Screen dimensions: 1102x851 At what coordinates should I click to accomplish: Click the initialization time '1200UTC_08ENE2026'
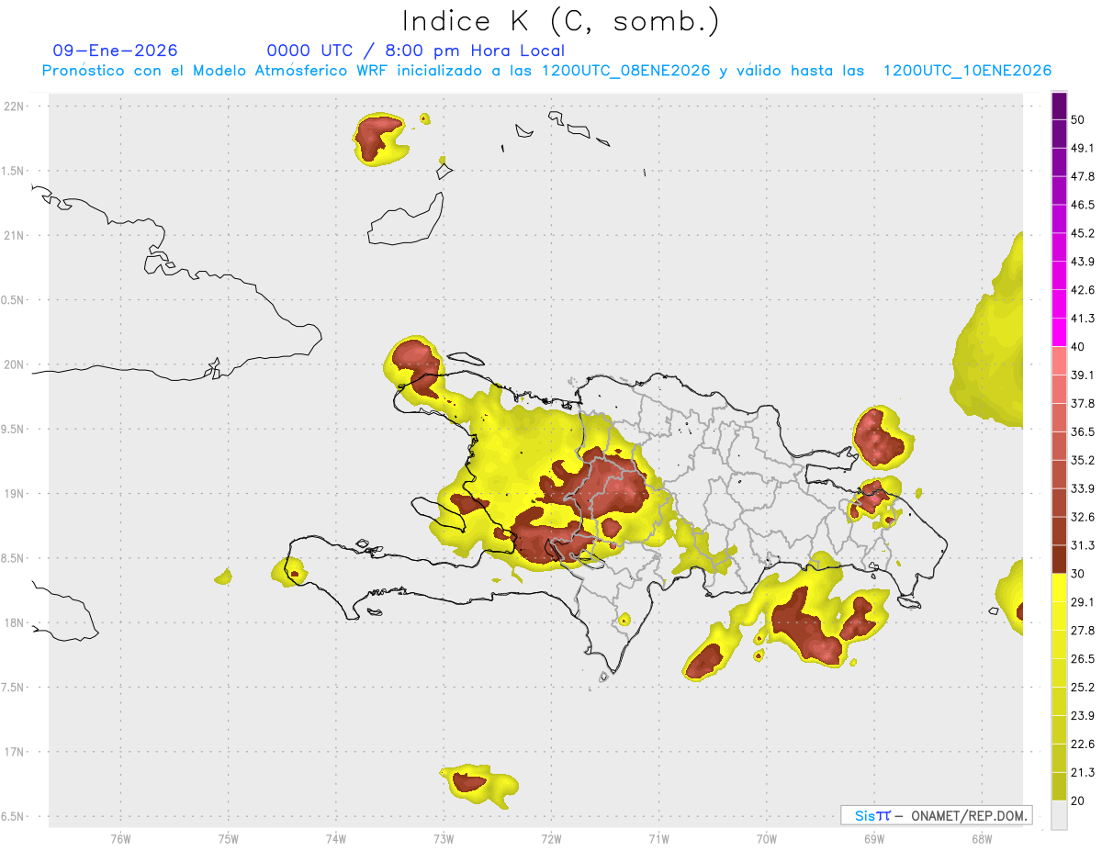[x=626, y=71]
